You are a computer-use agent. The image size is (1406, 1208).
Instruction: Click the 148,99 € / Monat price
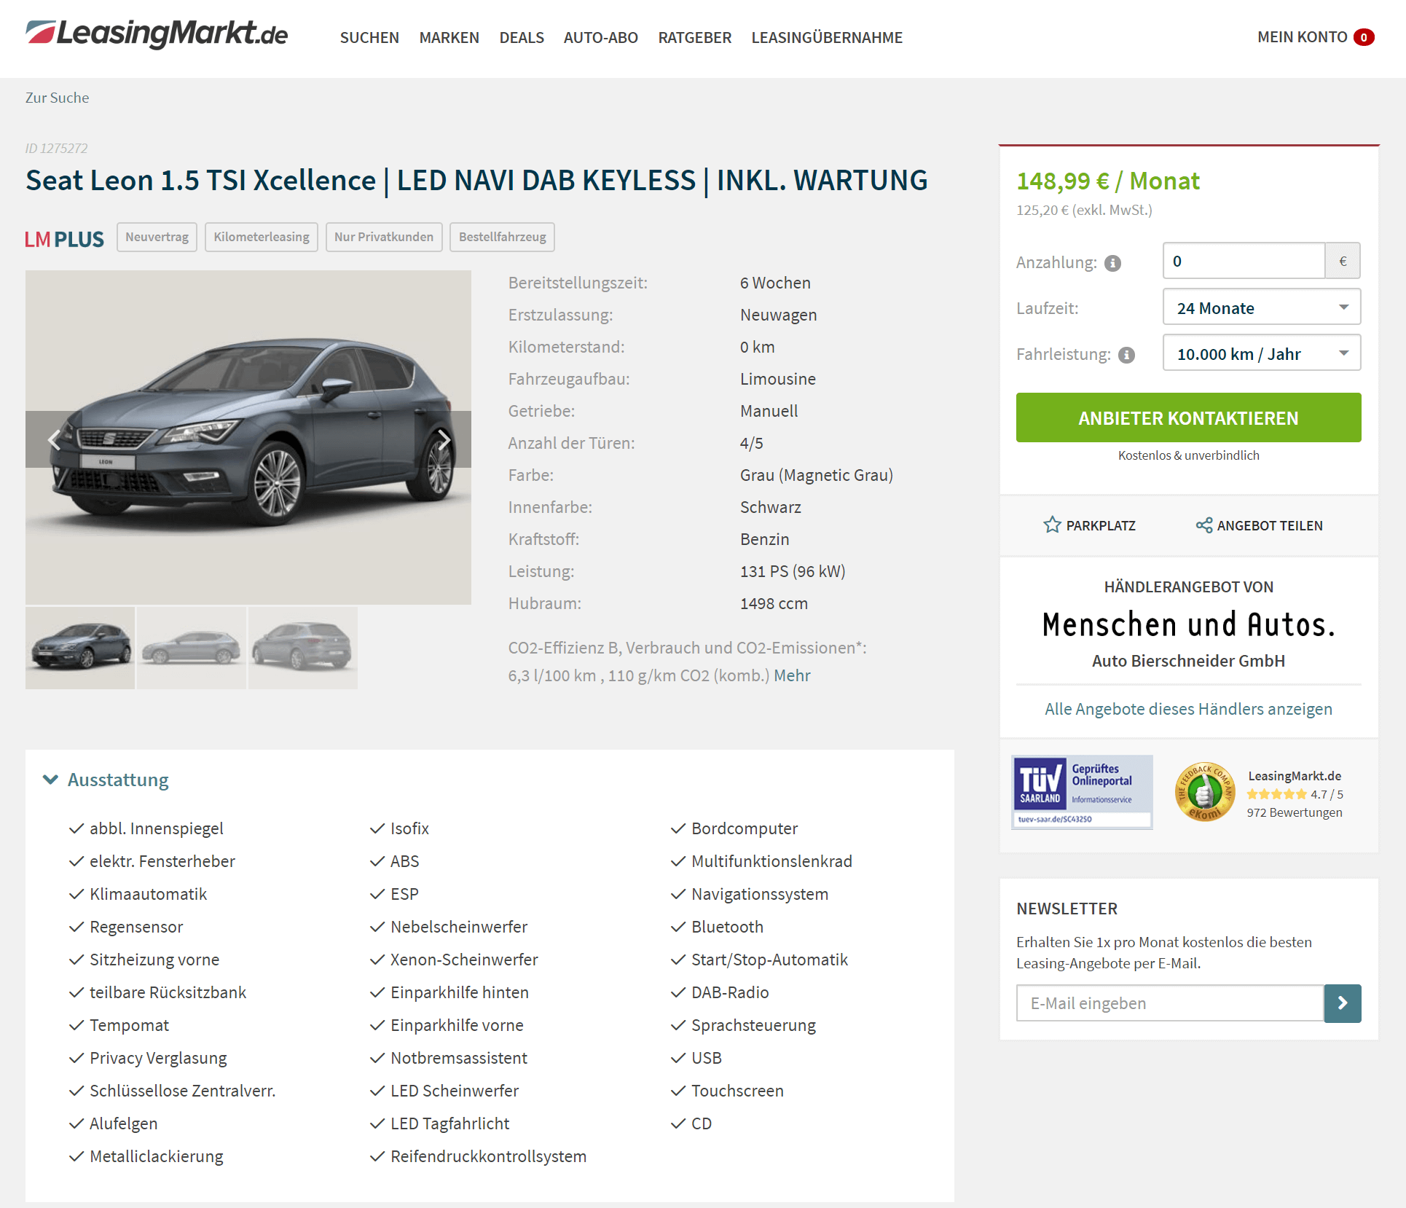pyautogui.click(x=1107, y=181)
